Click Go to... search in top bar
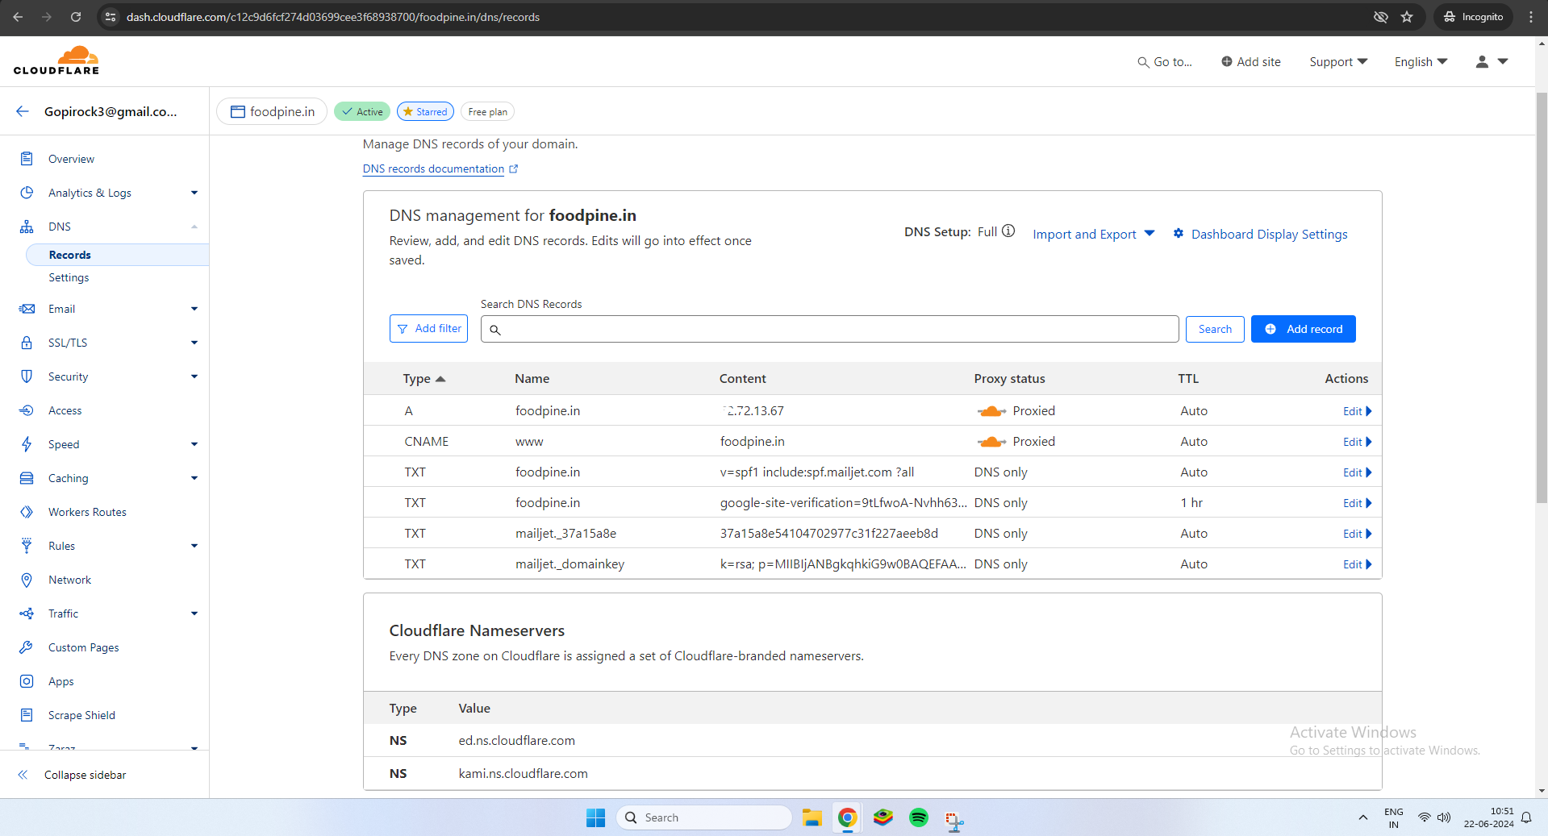1548x836 pixels. pos(1165,62)
